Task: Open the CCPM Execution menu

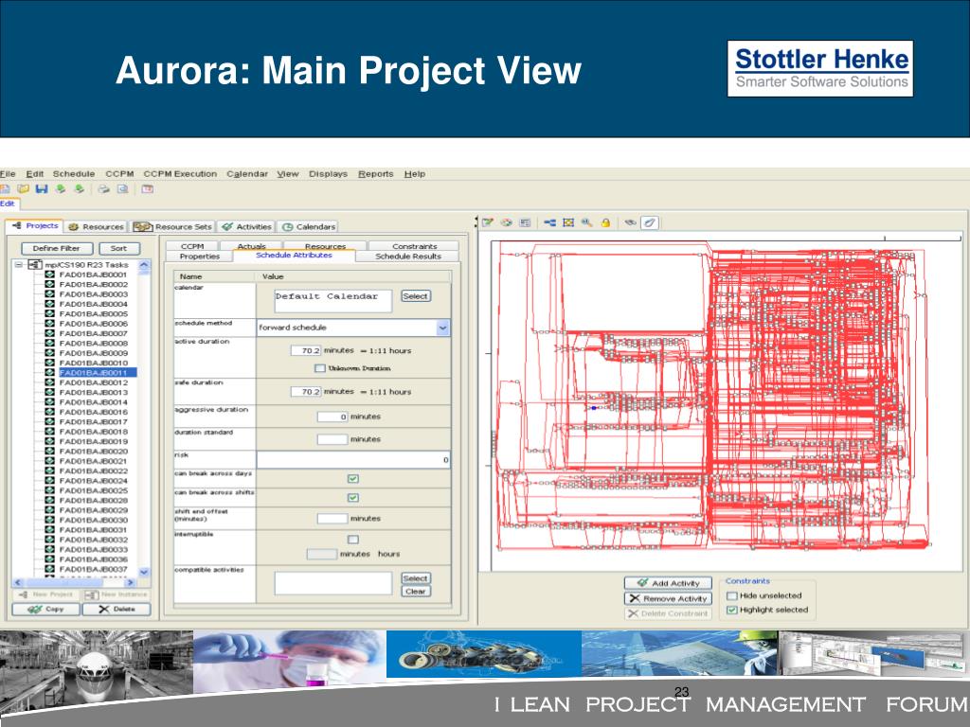Action: [x=180, y=174]
